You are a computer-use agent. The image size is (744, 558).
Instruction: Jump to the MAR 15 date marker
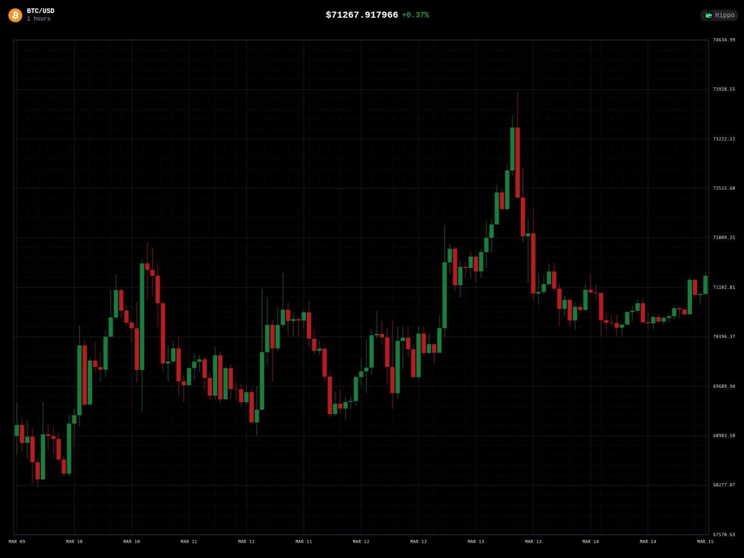(705, 542)
